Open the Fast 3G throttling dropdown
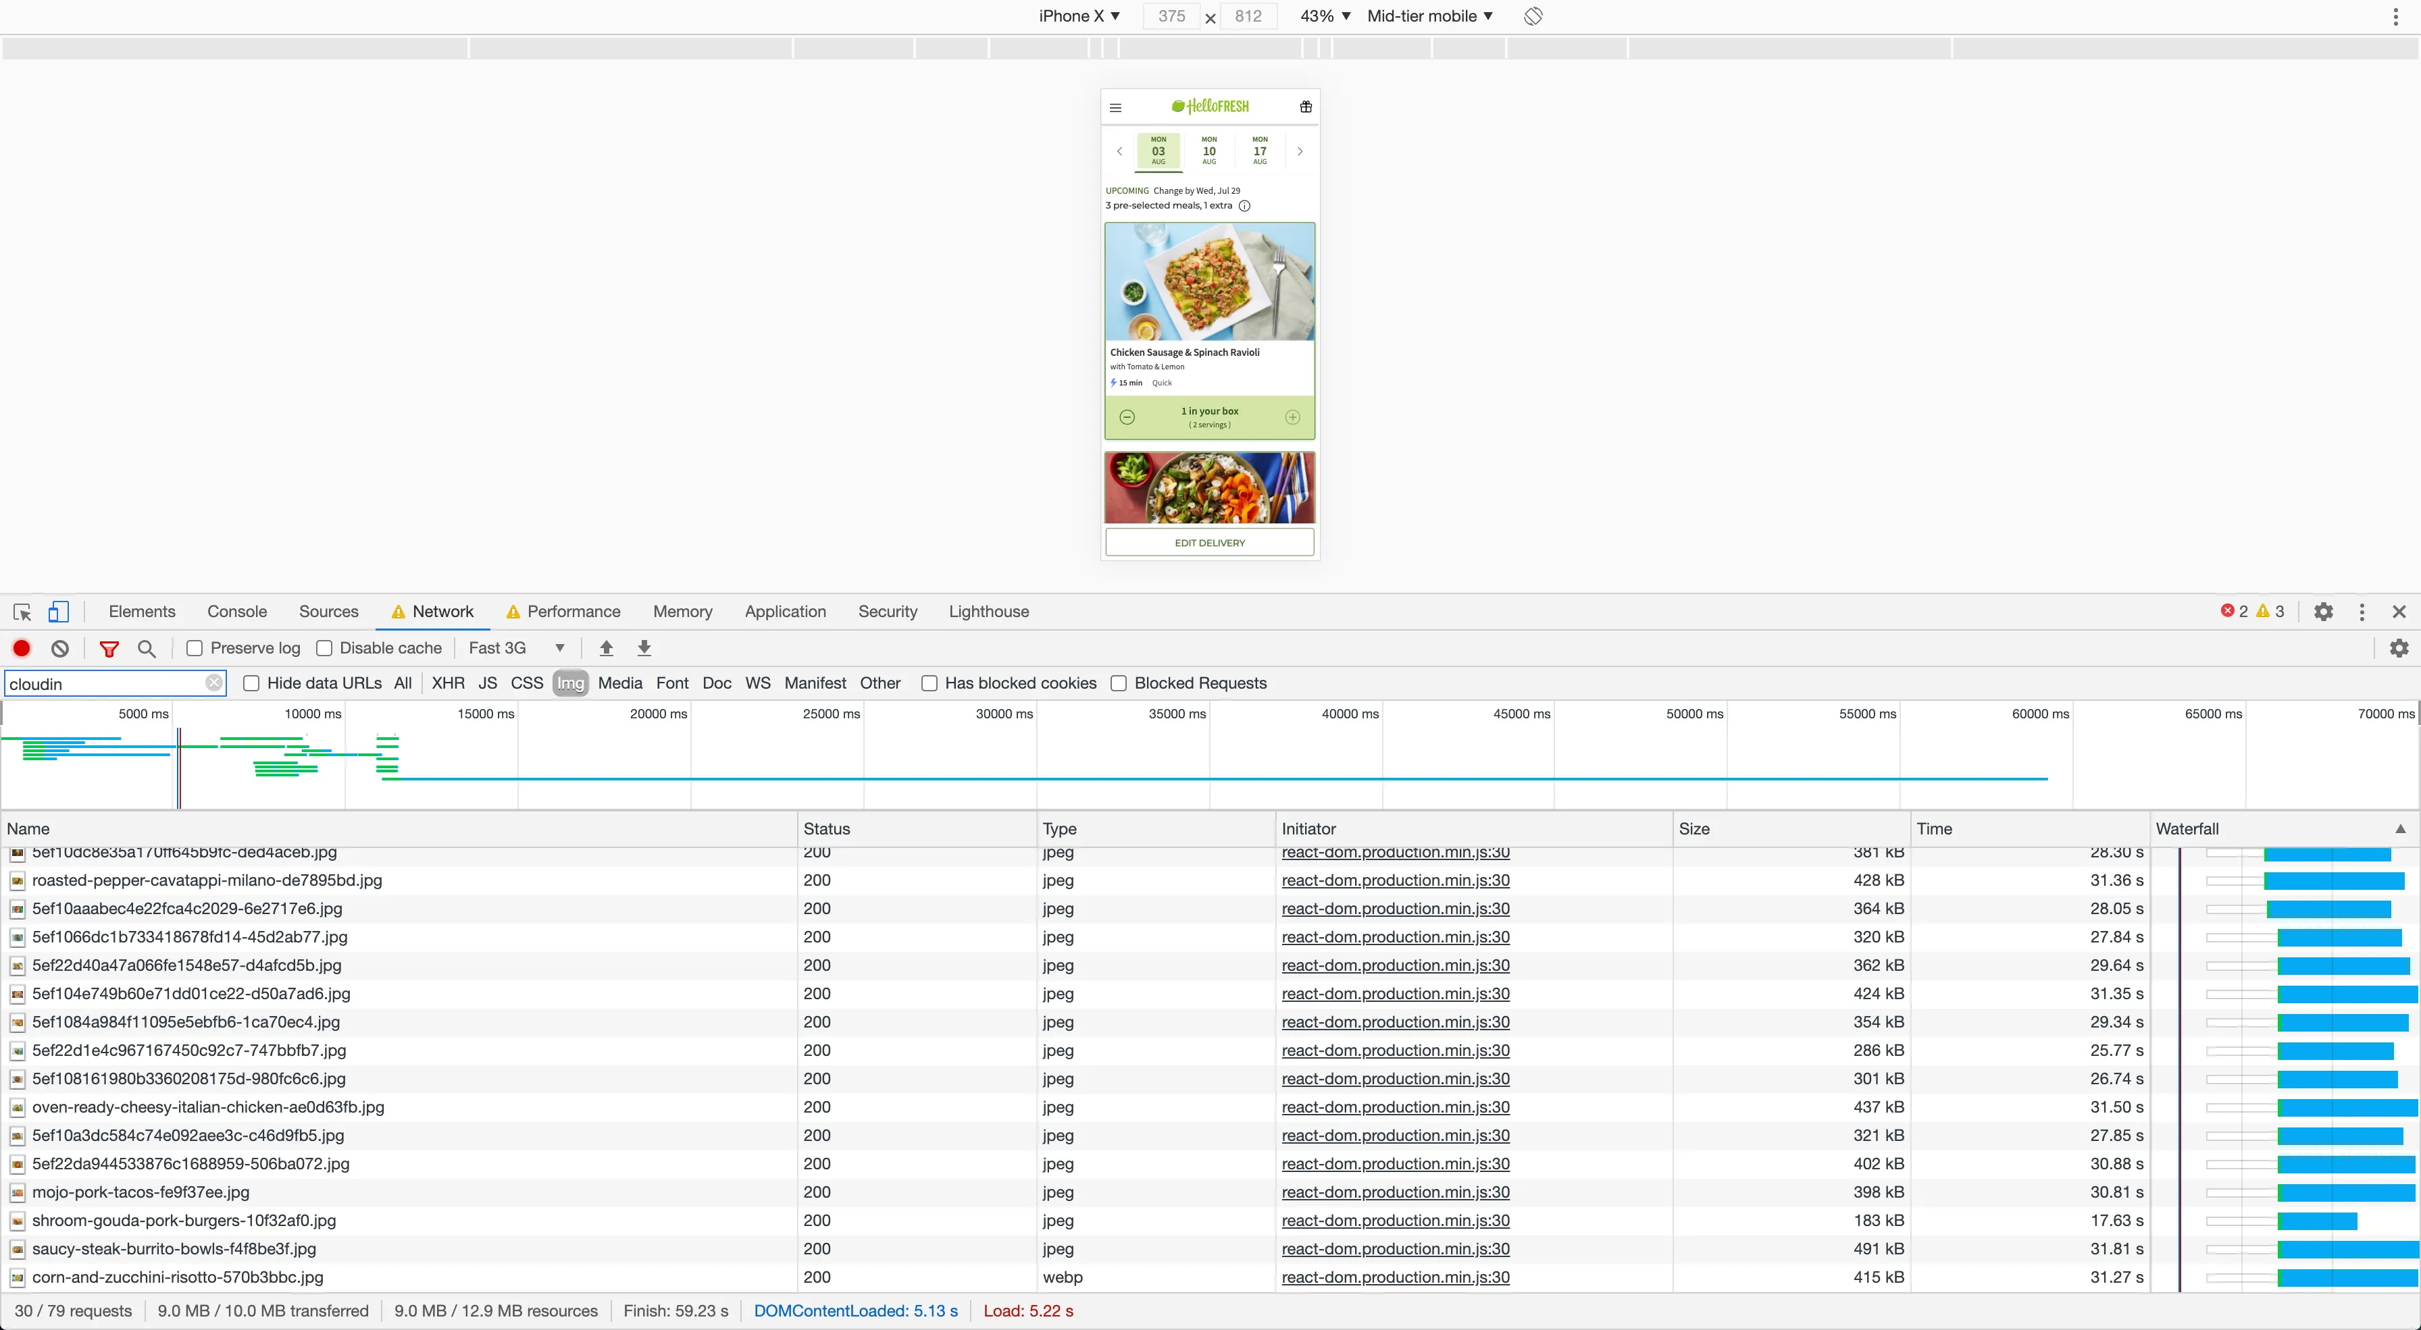This screenshot has width=2421, height=1330. (x=516, y=648)
